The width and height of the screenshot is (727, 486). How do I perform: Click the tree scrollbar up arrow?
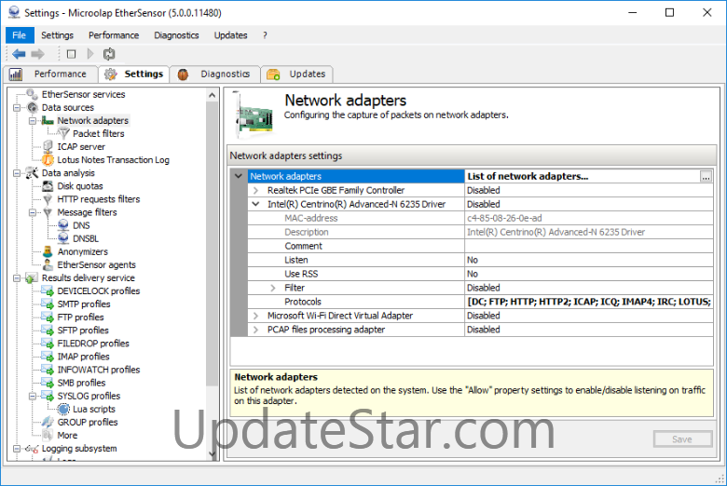tap(213, 95)
